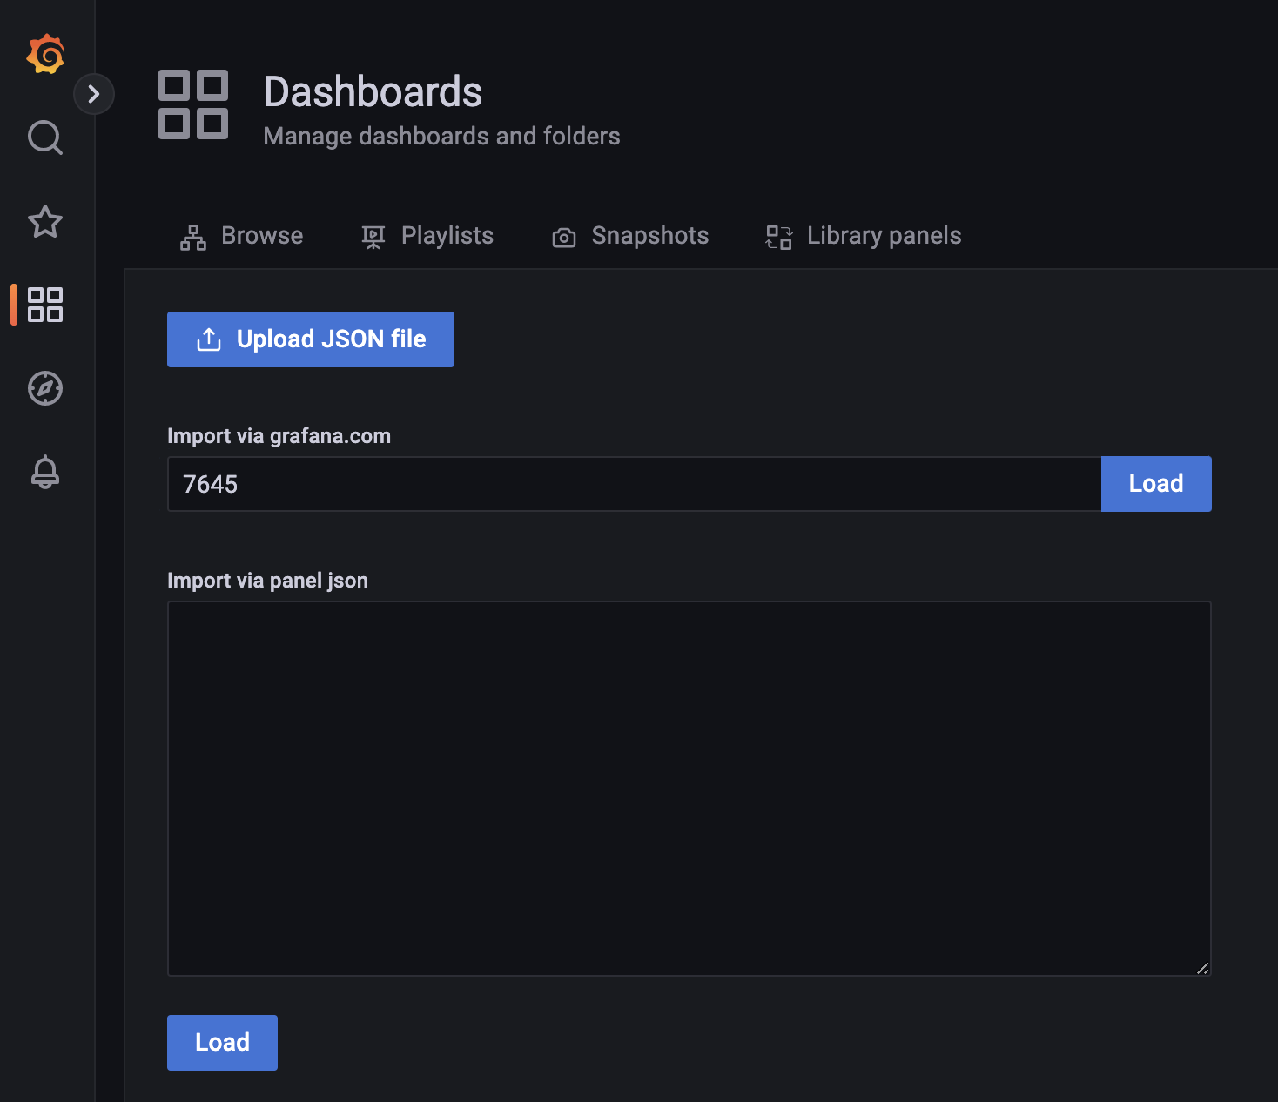Open Explore using the compass icon

[x=45, y=388]
